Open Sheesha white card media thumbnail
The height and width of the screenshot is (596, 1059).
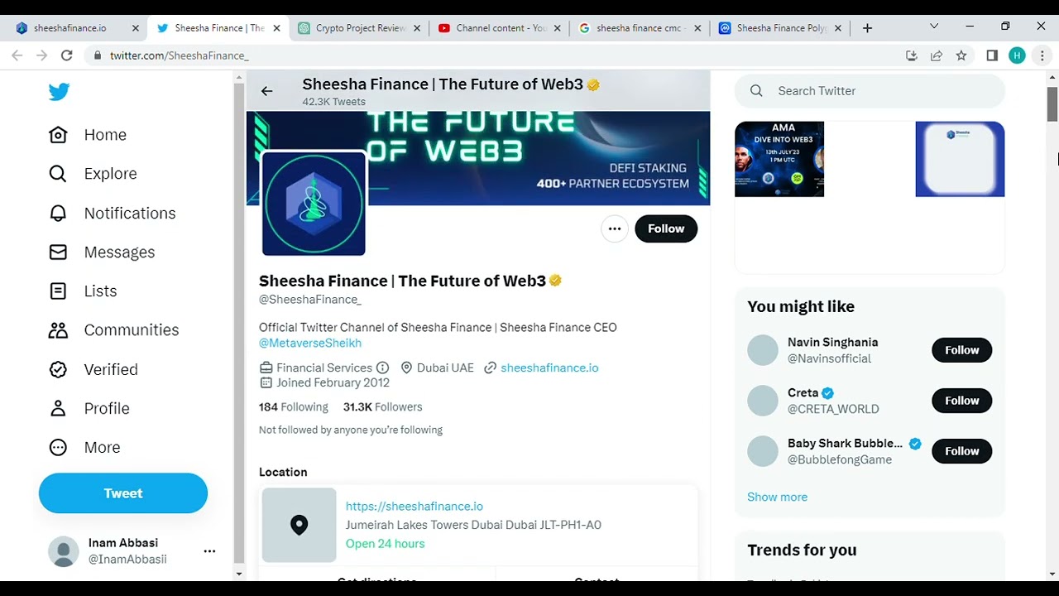[x=960, y=159]
